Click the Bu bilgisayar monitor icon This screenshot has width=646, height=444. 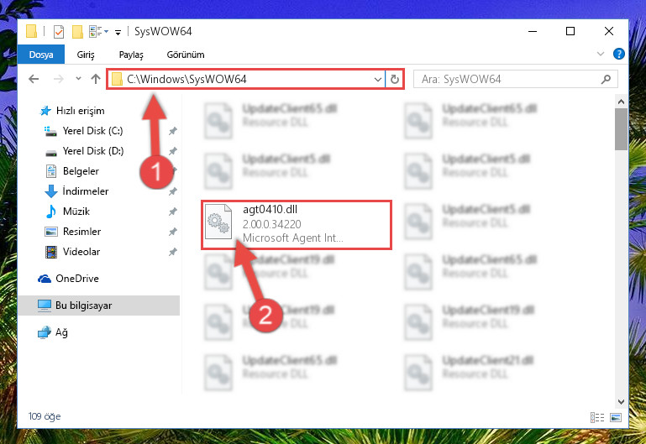tap(45, 306)
